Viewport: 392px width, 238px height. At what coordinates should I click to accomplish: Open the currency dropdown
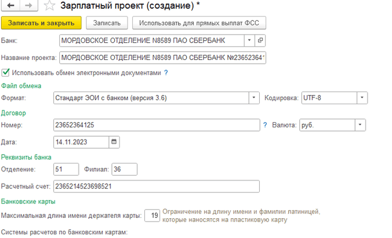[359, 125]
